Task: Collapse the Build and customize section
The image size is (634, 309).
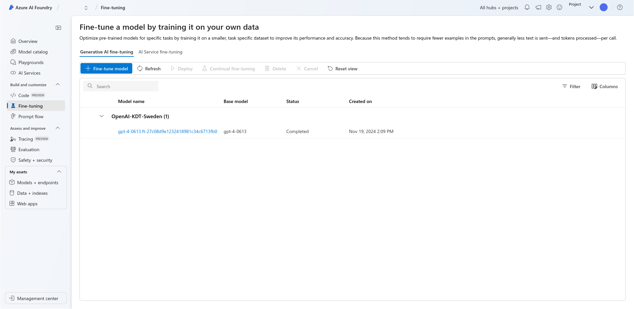Action: (x=58, y=85)
